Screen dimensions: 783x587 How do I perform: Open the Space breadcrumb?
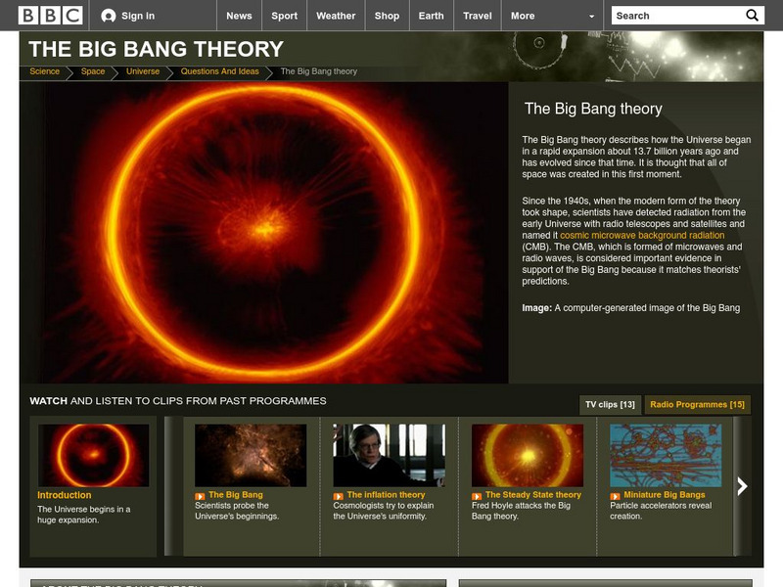point(93,71)
